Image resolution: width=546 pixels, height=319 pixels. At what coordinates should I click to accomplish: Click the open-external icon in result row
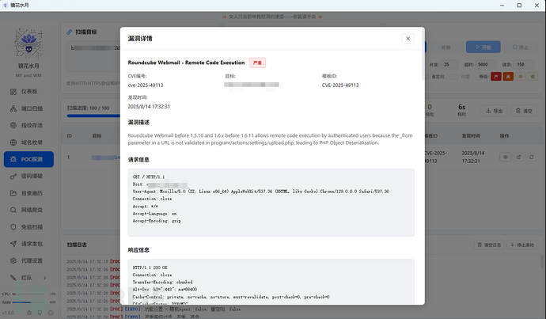(518, 157)
